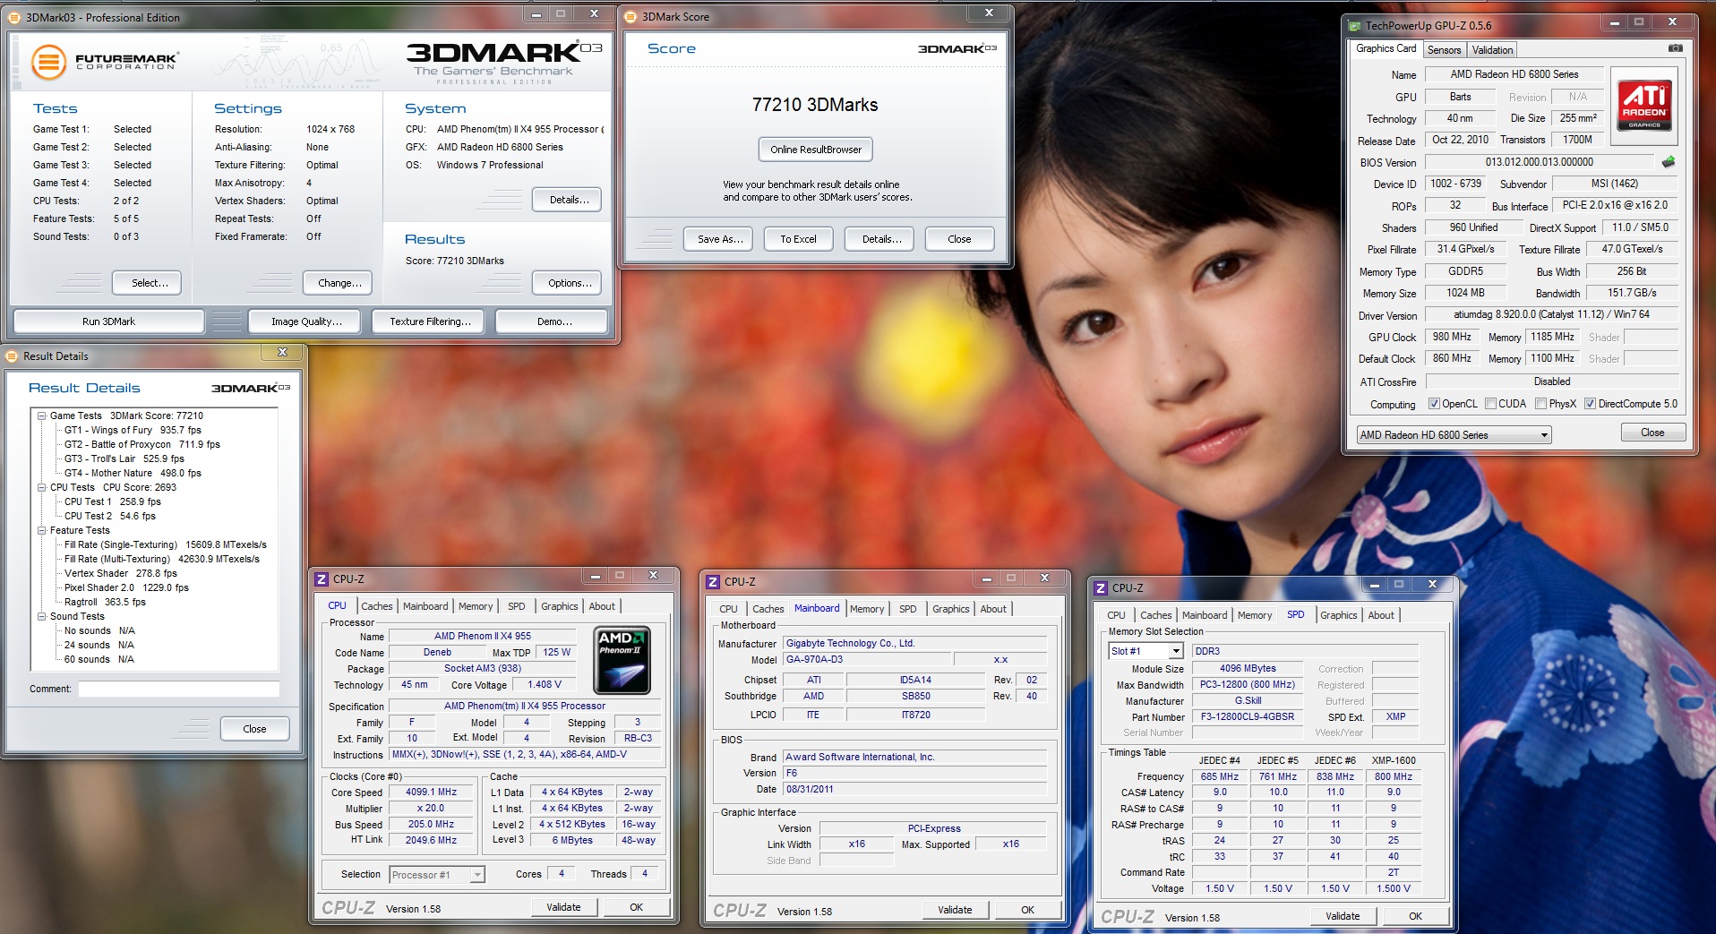Open Graphics tab in the CPU-Z Memory Slot Selection window
The height and width of the screenshot is (934, 1716).
tap(1338, 615)
